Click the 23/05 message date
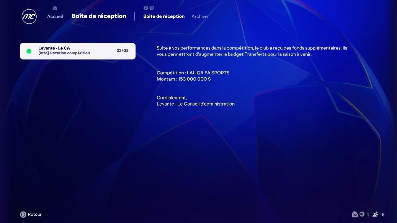 123,50
